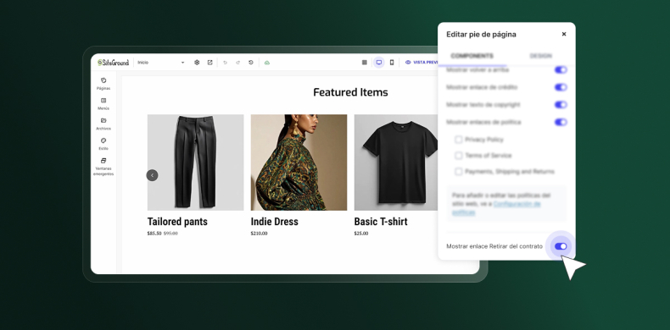Select the Indie Dress product image

click(x=299, y=162)
